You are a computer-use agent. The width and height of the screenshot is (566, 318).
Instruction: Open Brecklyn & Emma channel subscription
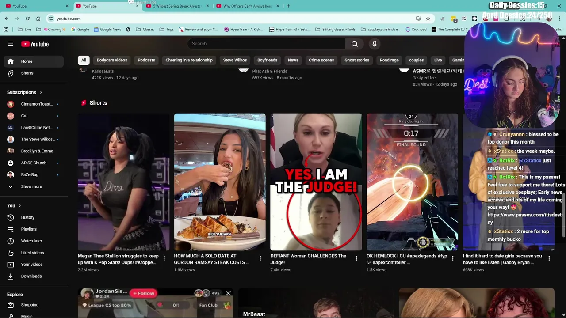[x=34, y=151]
